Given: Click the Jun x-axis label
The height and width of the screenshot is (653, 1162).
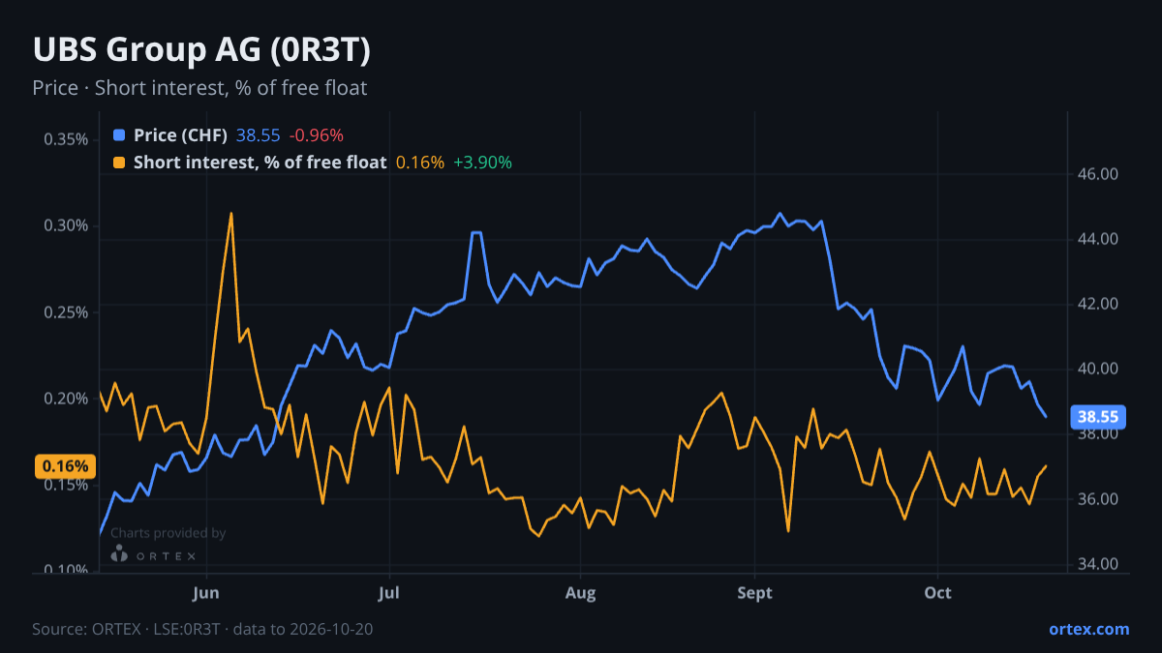Looking at the screenshot, I should pos(206,592).
